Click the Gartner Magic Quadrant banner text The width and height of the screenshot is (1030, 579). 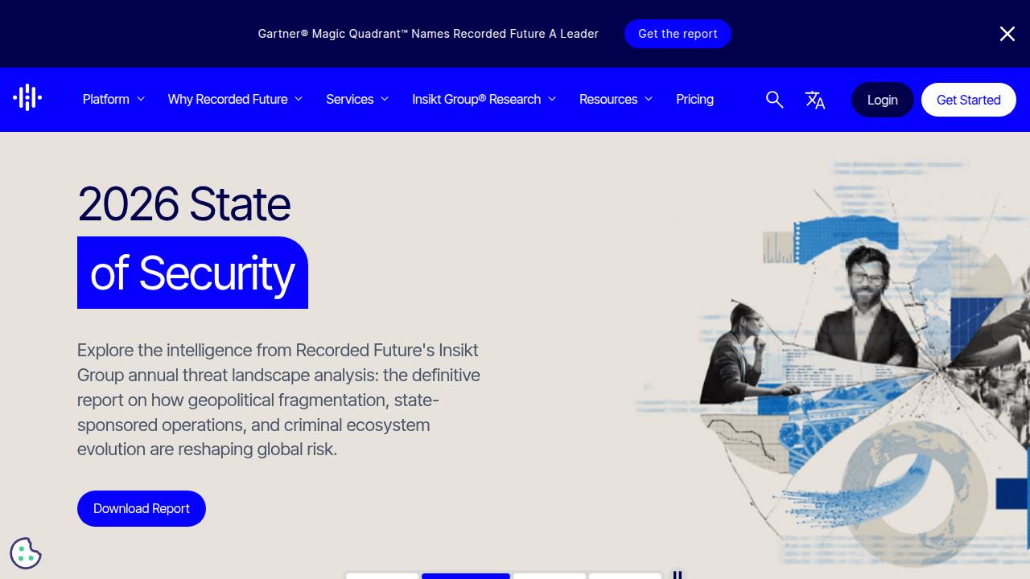click(428, 34)
